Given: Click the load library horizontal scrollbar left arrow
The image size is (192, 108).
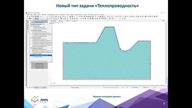Looking at the screenshot, I should coord(31,61).
